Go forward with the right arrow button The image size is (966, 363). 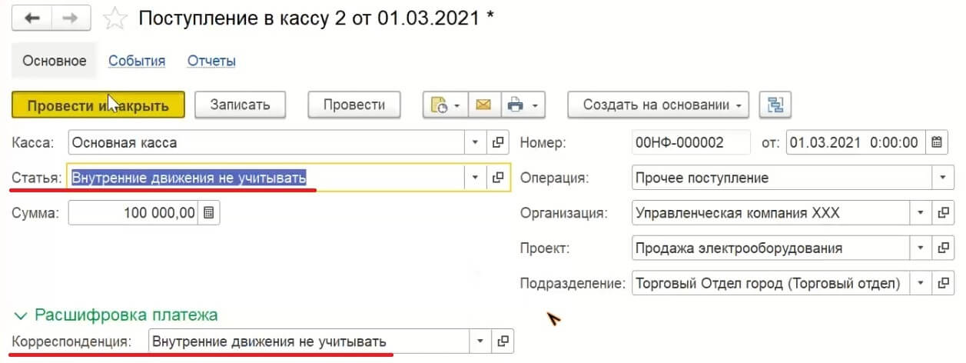[72, 19]
